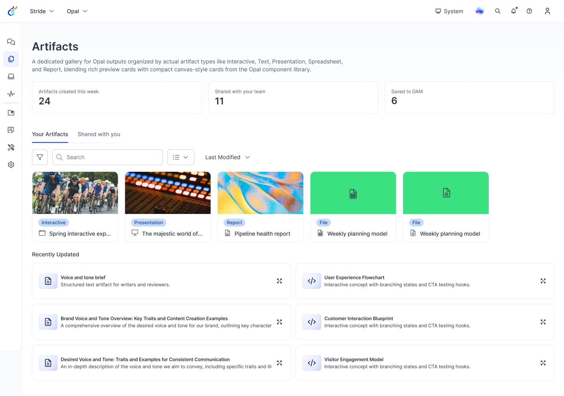Click the colorful Opal orb avatar
The width and height of the screenshot is (564, 396).
point(479,11)
